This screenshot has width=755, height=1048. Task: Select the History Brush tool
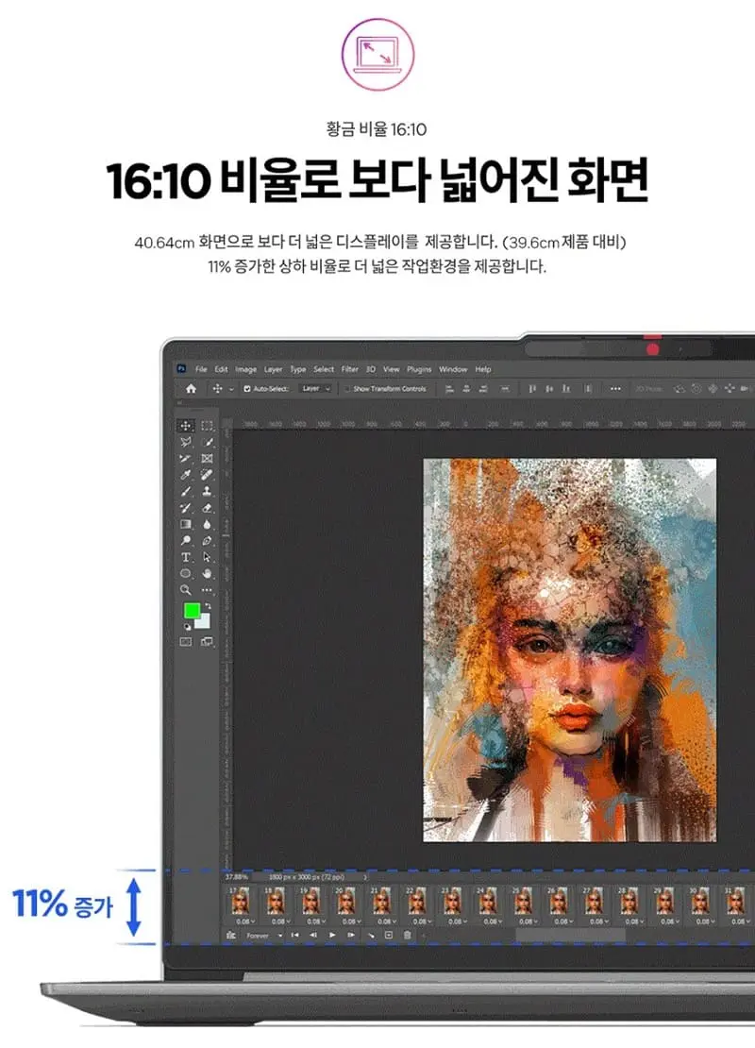(x=186, y=508)
